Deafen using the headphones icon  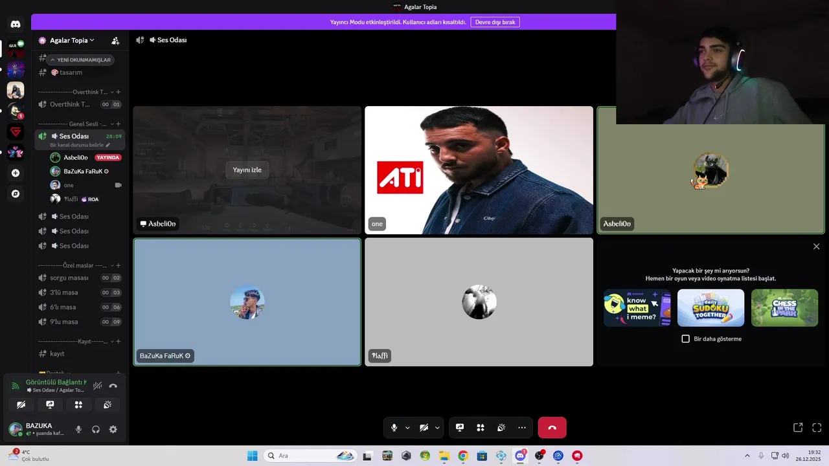tap(96, 429)
